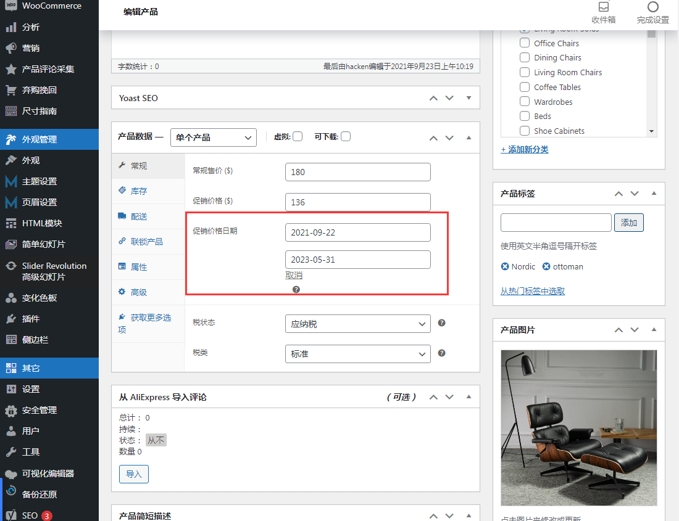Collapse the 产品数据 panel triangle

[x=469, y=137]
